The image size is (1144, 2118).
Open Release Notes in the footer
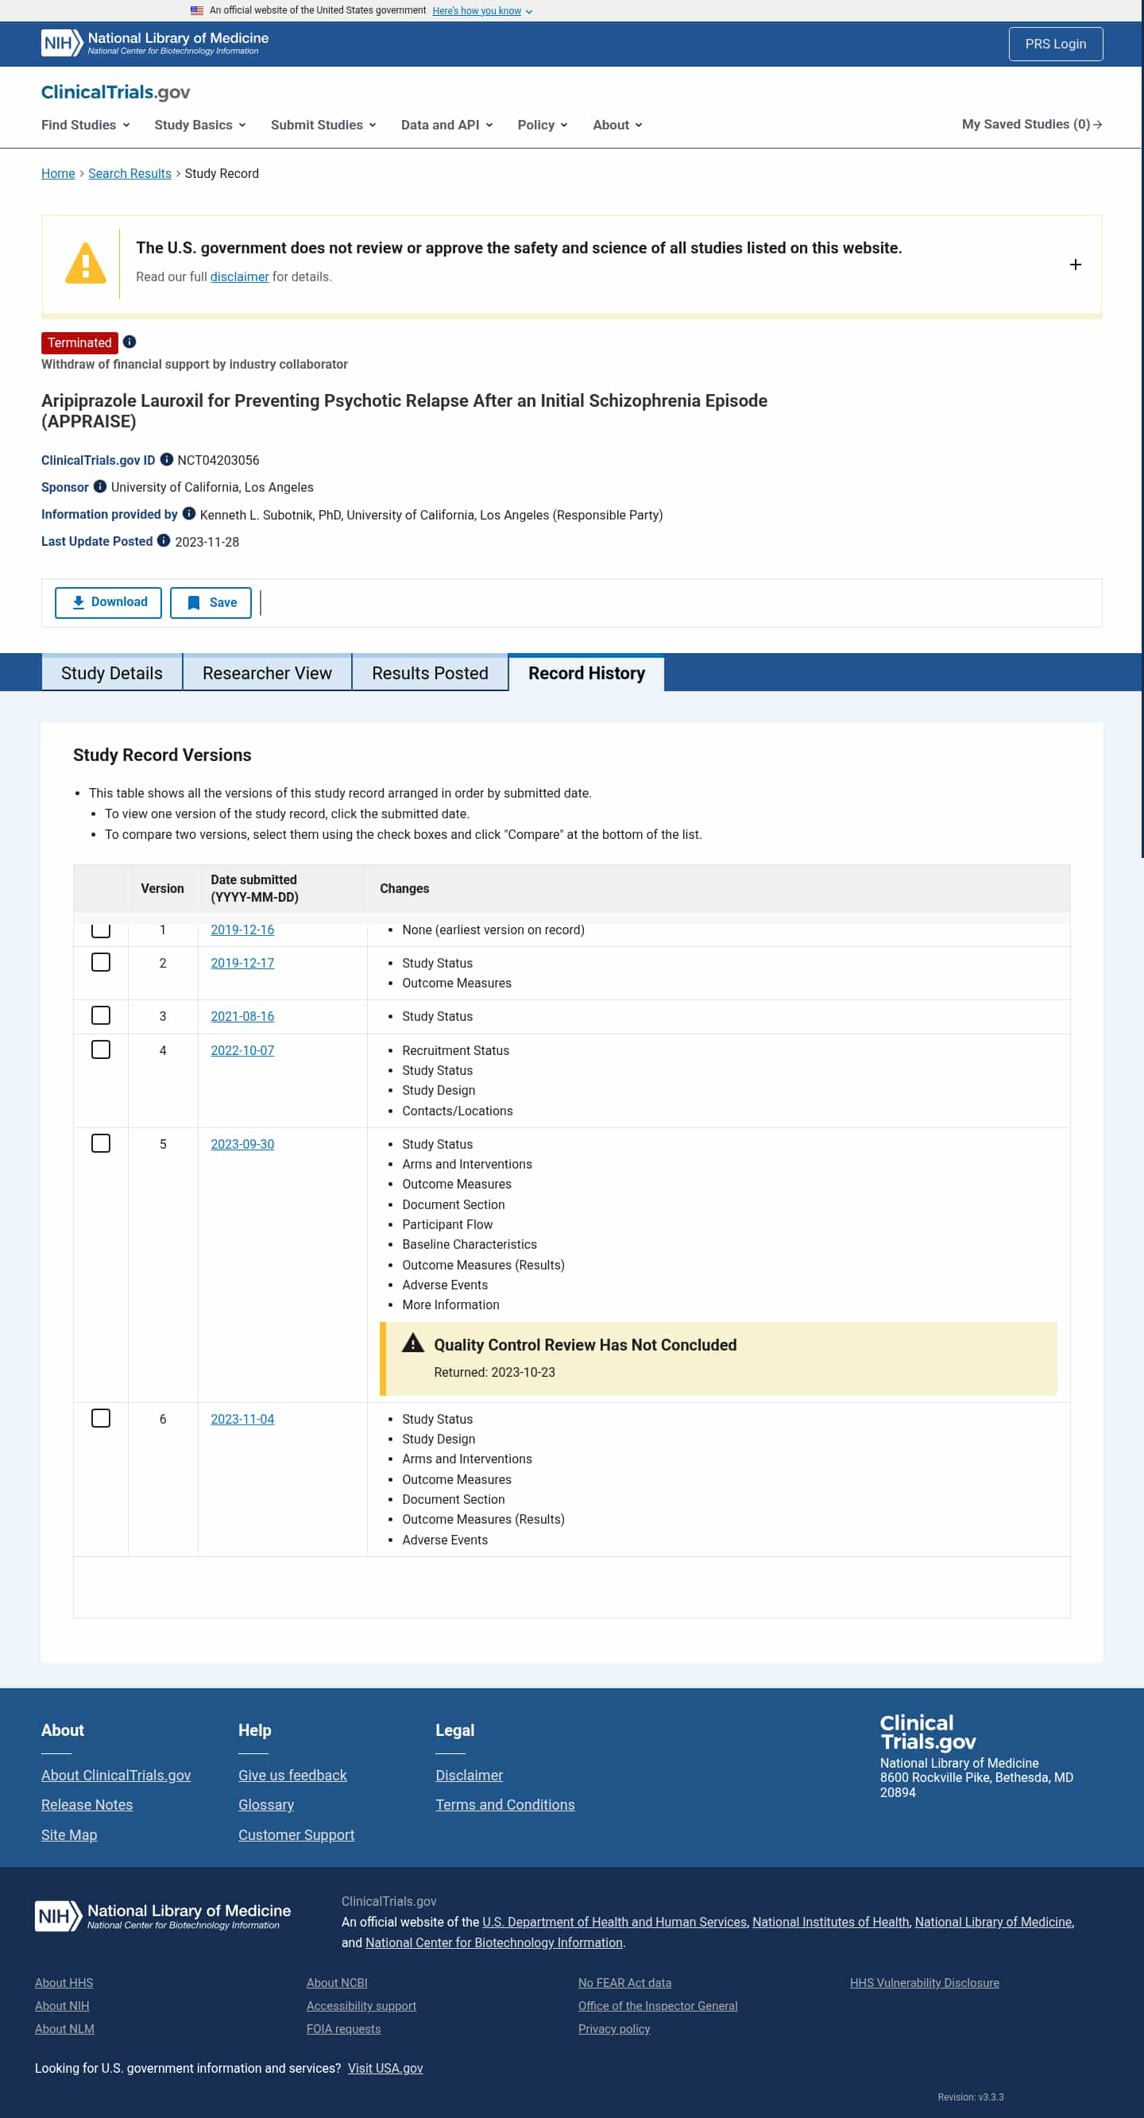pyautogui.click(x=87, y=1805)
